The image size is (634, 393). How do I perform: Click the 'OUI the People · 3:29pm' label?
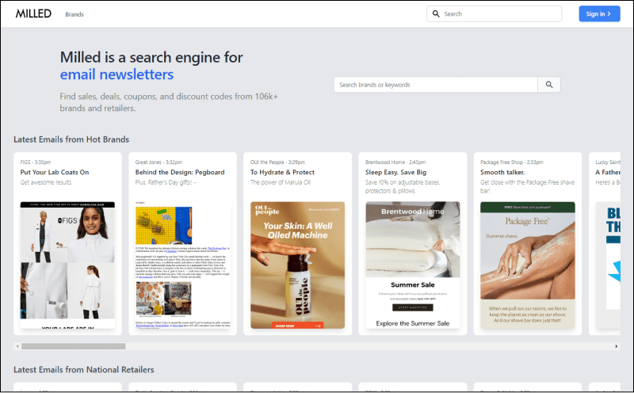(277, 162)
